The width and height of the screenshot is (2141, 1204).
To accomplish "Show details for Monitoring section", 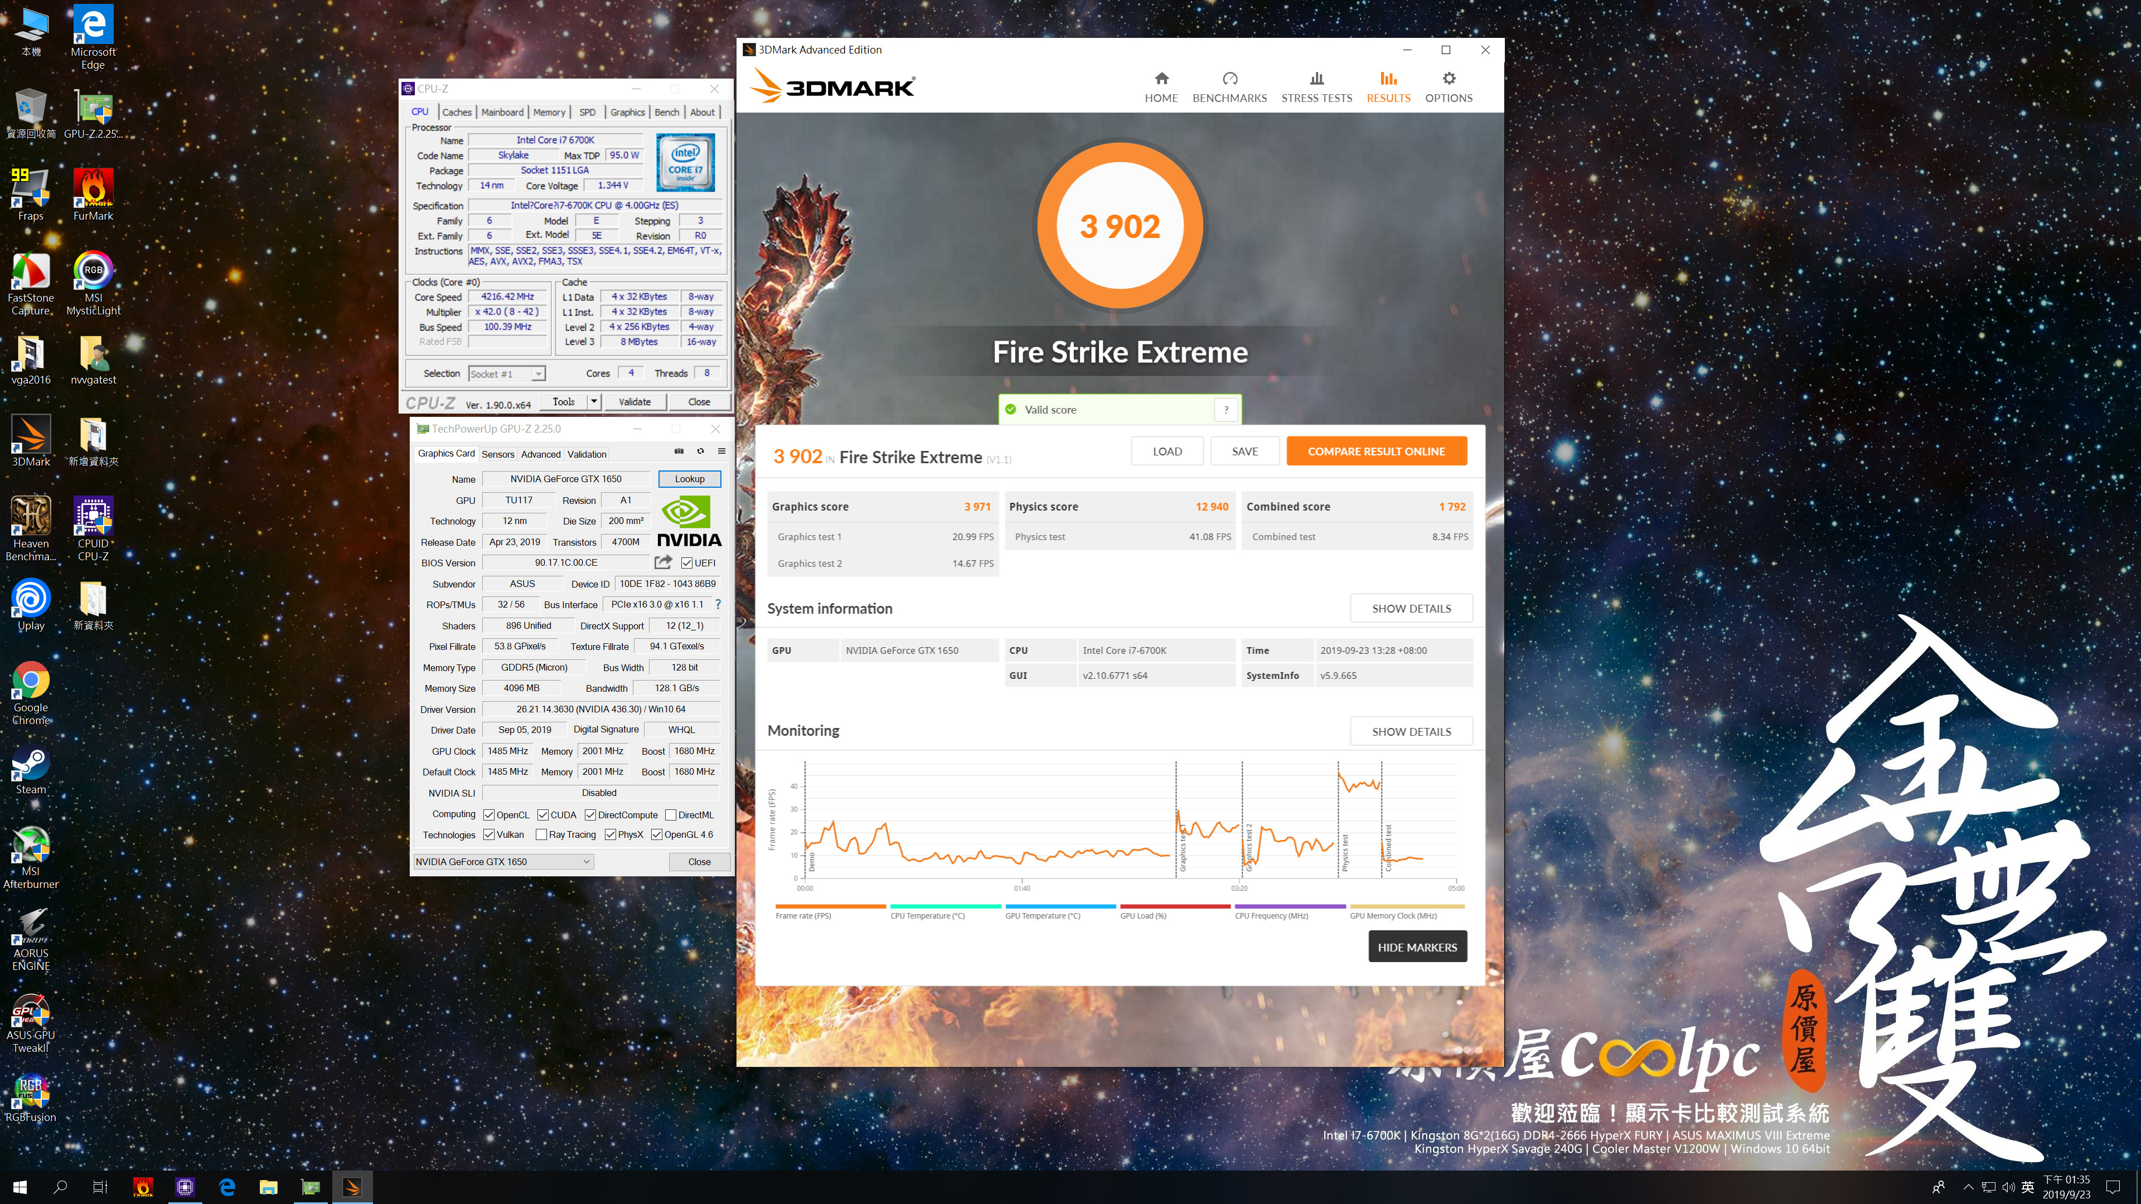I will 1411,731.
